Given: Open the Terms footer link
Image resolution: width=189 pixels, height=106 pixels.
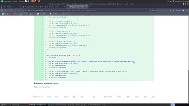Looking at the screenshot, I should [49, 97].
